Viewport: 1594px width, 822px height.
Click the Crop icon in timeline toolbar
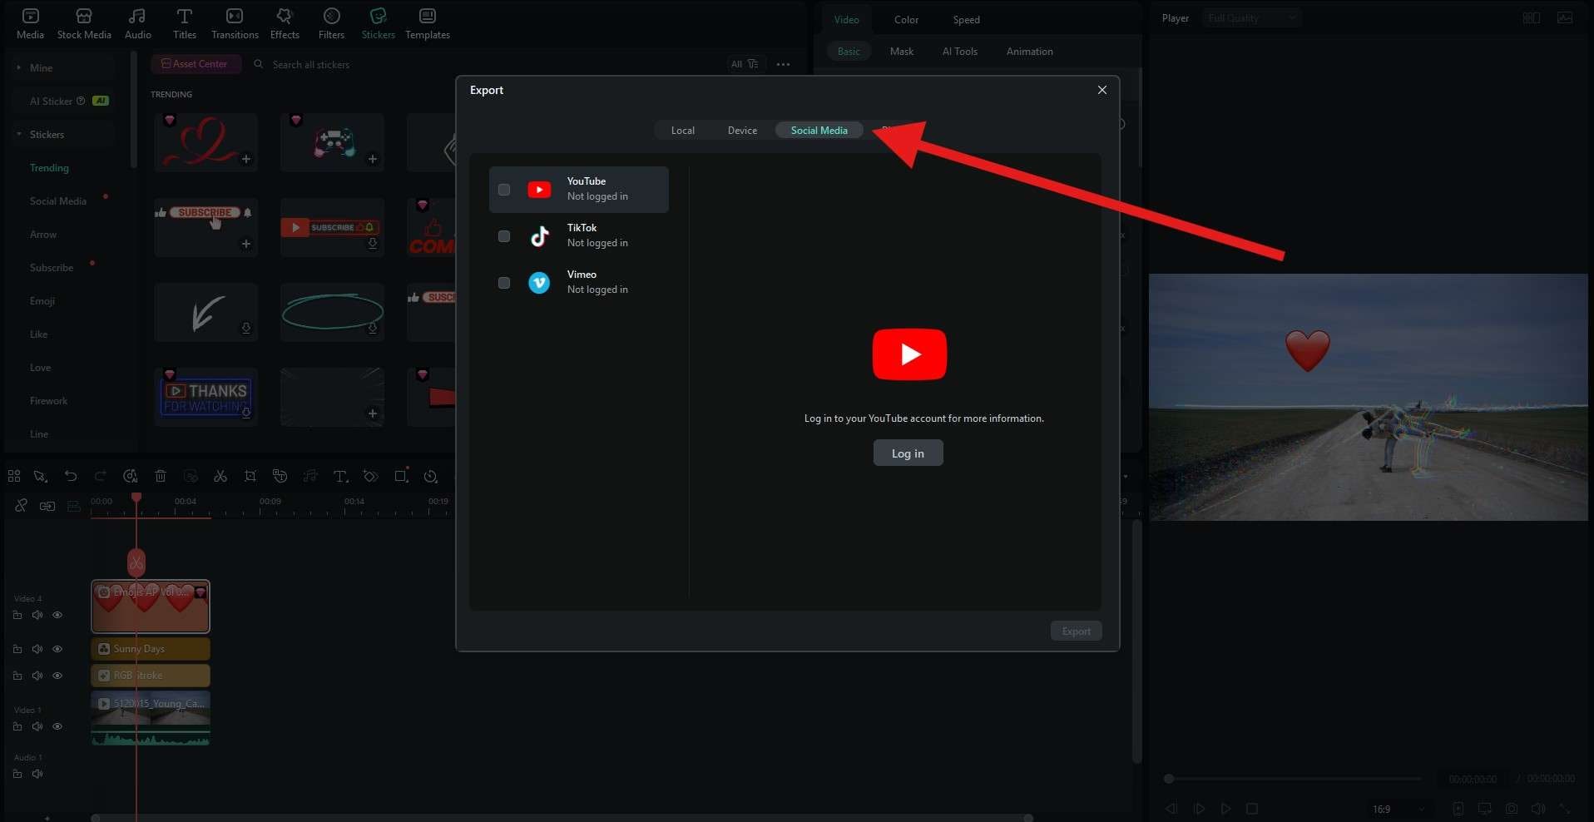point(250,476)
